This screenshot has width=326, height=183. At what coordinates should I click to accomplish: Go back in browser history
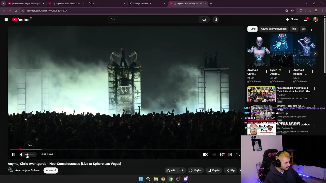4,11
